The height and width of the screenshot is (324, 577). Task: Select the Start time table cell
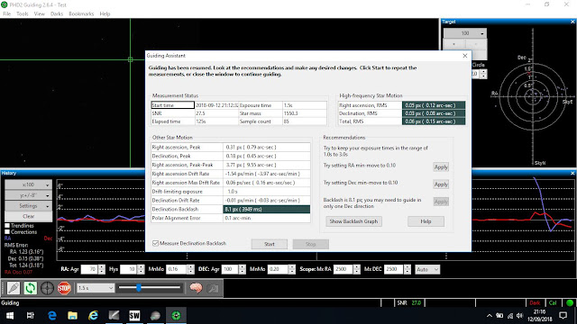tap(172, 105)
